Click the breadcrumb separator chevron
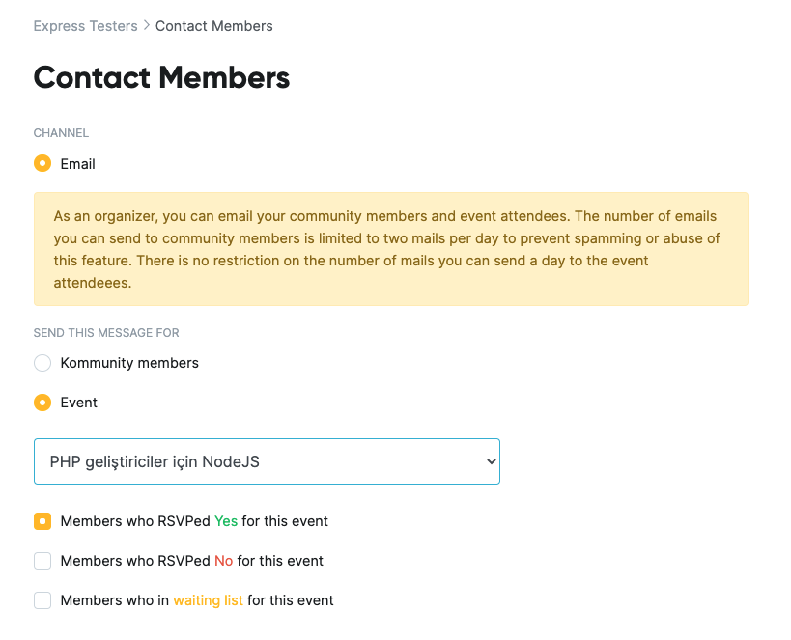The width and height of the screenshot is (791, 640). click(x=146, y=26)
